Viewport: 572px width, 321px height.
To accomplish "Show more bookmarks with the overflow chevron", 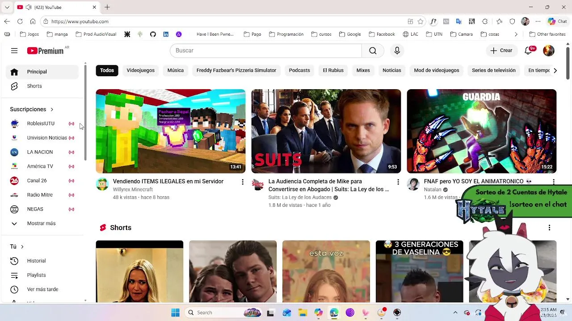I will [516, 34].
